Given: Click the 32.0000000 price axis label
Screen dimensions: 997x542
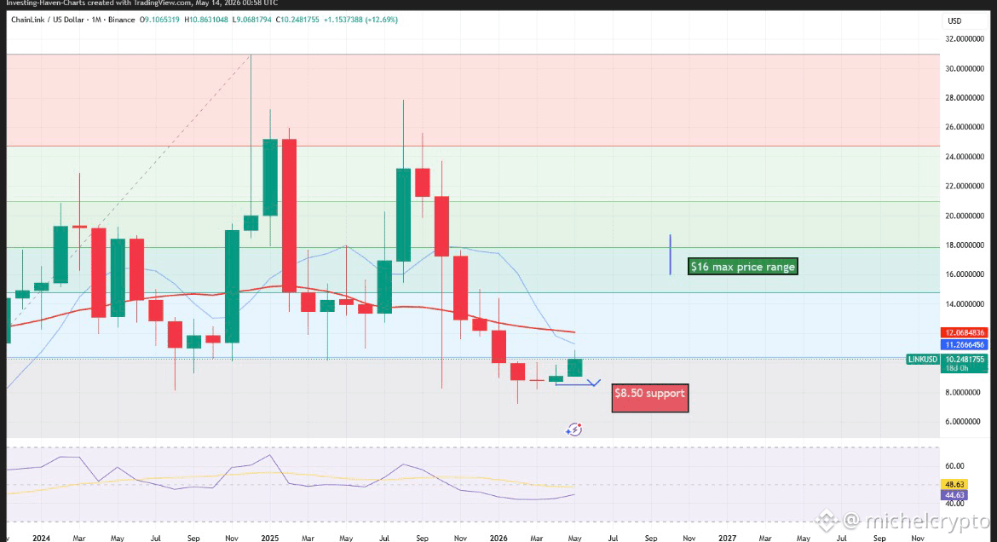Looking at the screenshot, I should (x=965, y=39).
